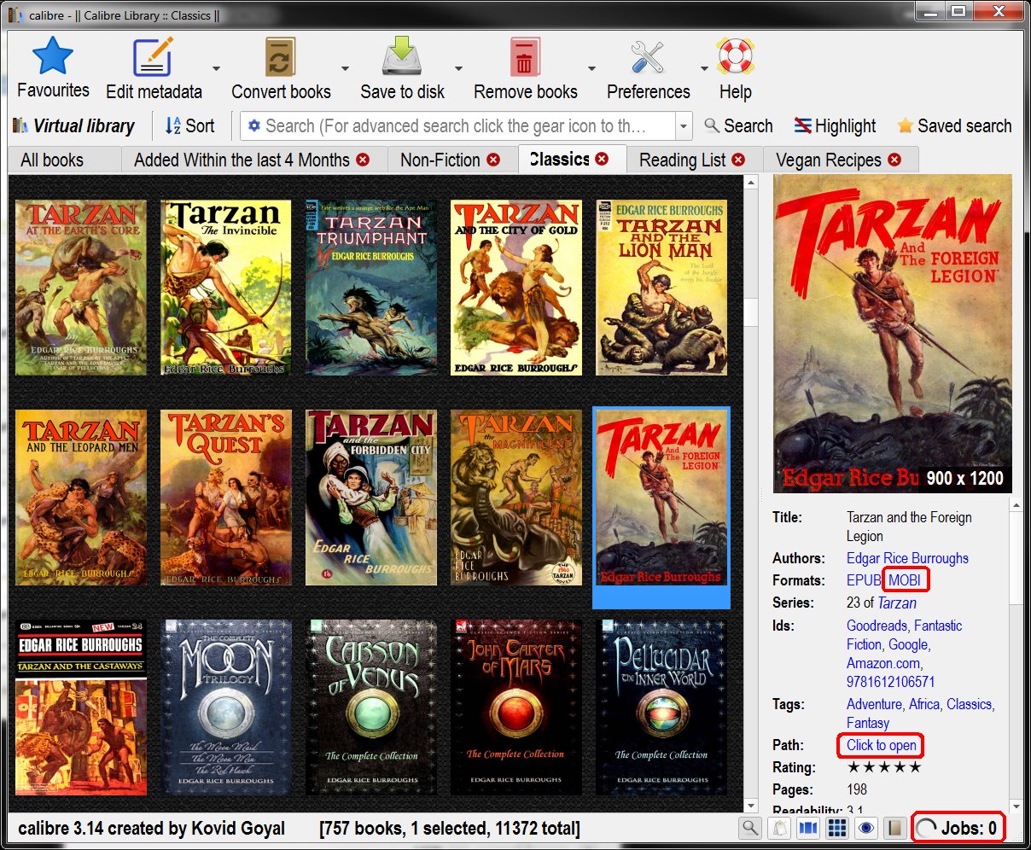Click the Highlight button
Image resolution: width=1031 pixels, height=850 pixels.
pos(835,126)
